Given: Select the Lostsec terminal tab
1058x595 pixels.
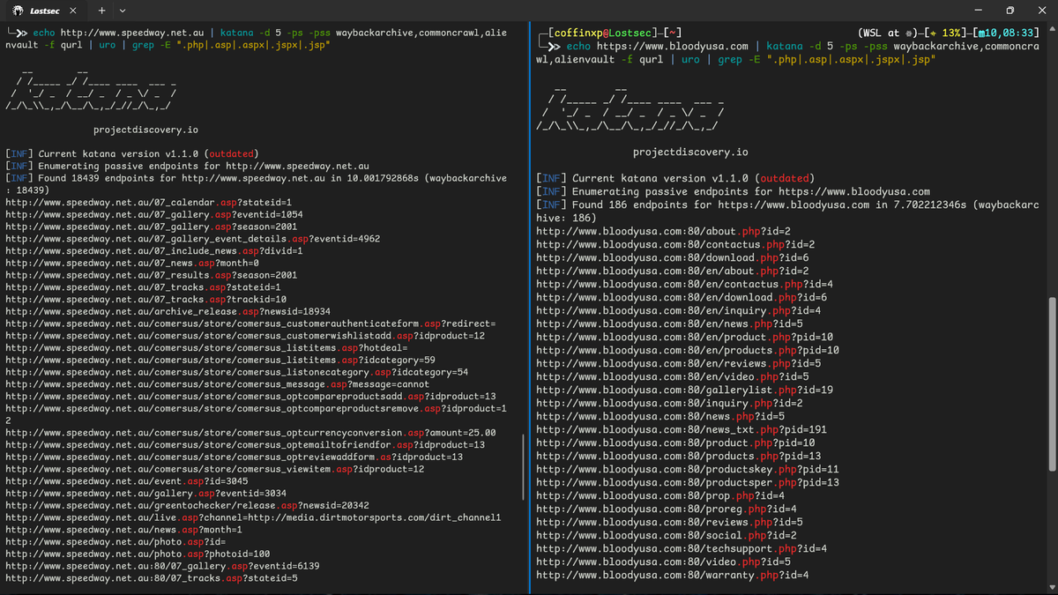Looking at the screenshot, I should [46, 11].
